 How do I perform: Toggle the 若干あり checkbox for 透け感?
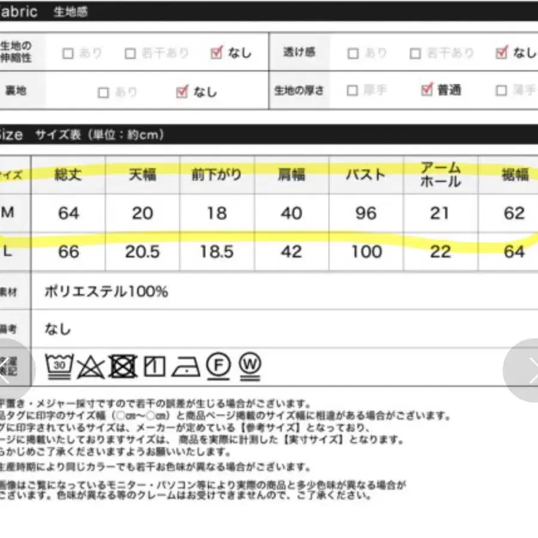point(415,54)
